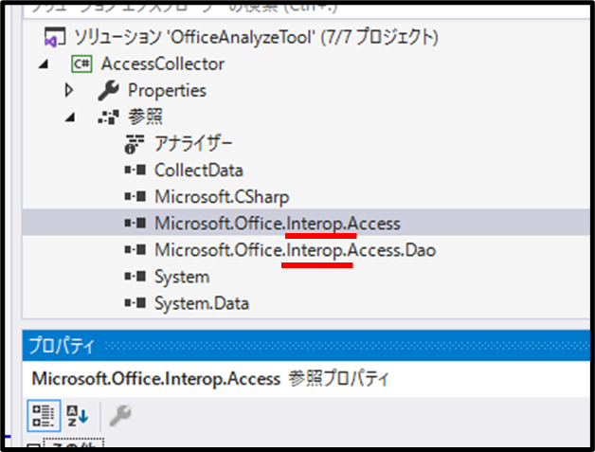Select the Microsoft.Office.Interop.Access.Dao reference
Screen dimensions: 595x452
(x=294, y=250)
